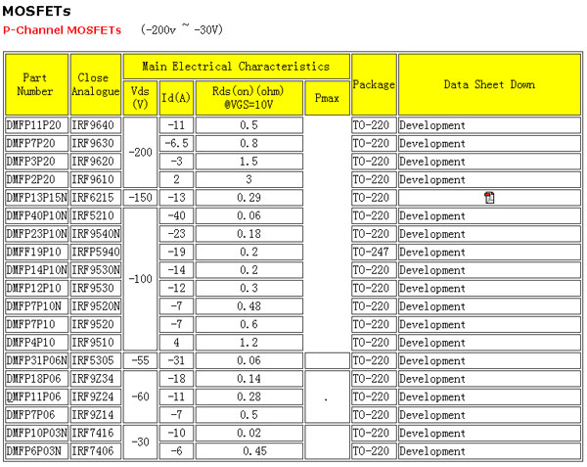Click close analogue IRF9620
The image size is (587, 467).
pos(93,162)
